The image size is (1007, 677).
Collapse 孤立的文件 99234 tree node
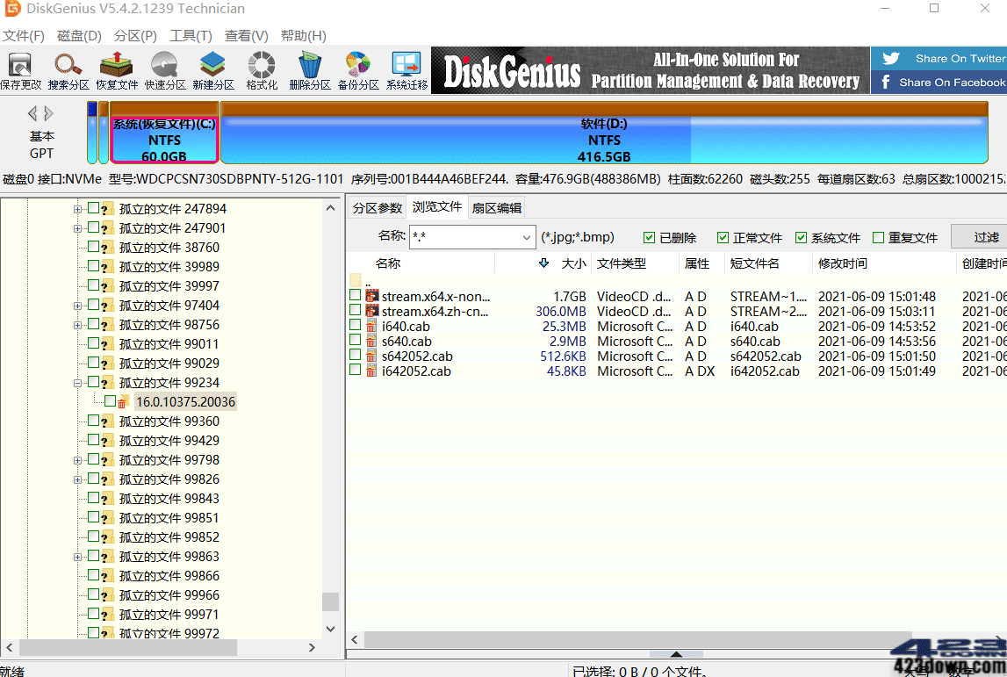tap(77, 383)
